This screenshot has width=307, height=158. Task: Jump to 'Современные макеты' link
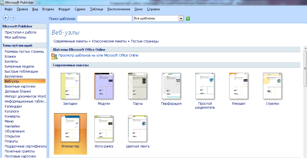70,41
